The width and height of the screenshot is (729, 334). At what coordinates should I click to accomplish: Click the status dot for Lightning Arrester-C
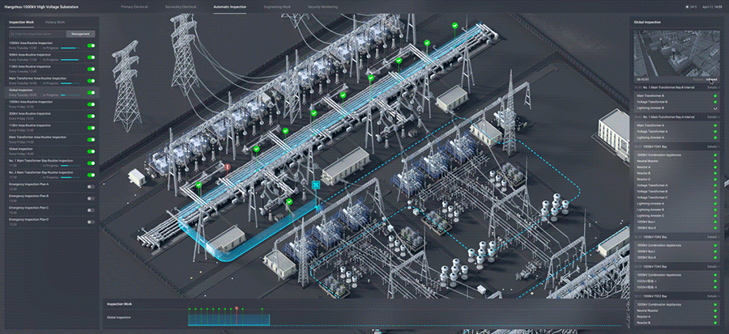tap(715, 216)
